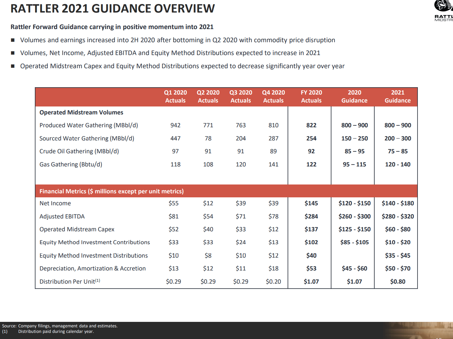Image resolution: width=453 pixels, height=339 pixels.
Task: Click the Distribution Per Unit 2021 guidance $0.80
Action: pos(398,281)
